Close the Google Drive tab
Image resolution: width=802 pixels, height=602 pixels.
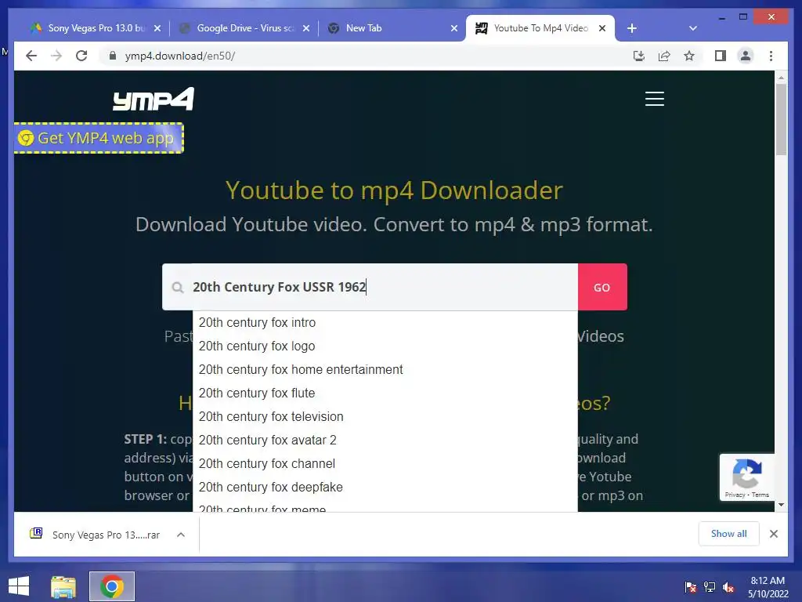tap(306, 28)
